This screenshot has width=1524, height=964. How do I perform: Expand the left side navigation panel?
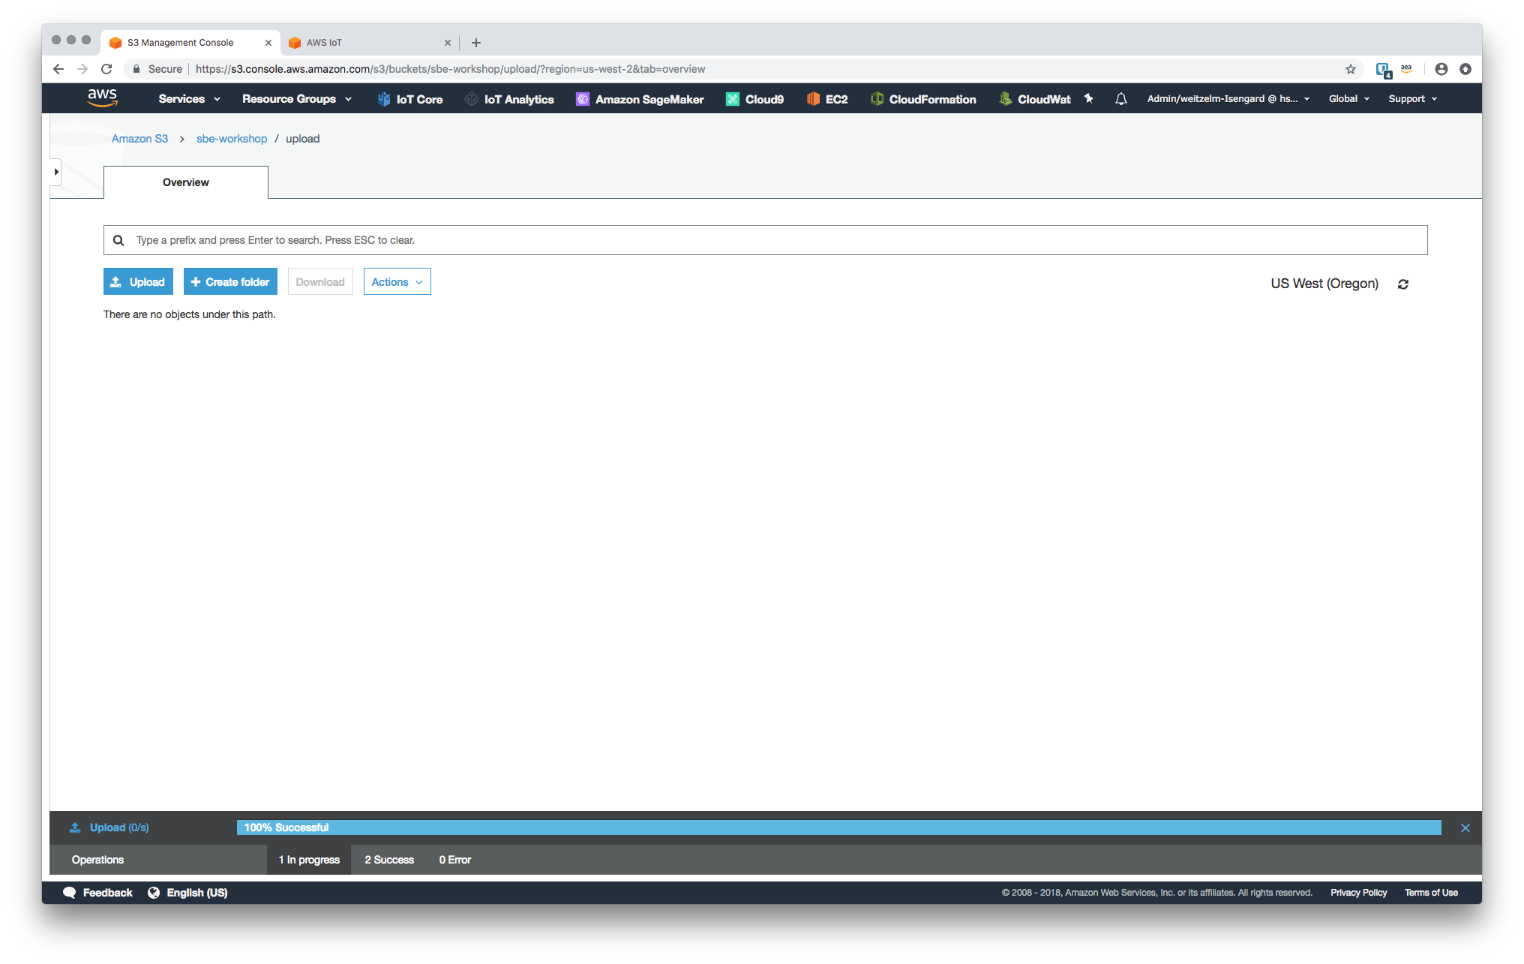click(x=55, y=172)
